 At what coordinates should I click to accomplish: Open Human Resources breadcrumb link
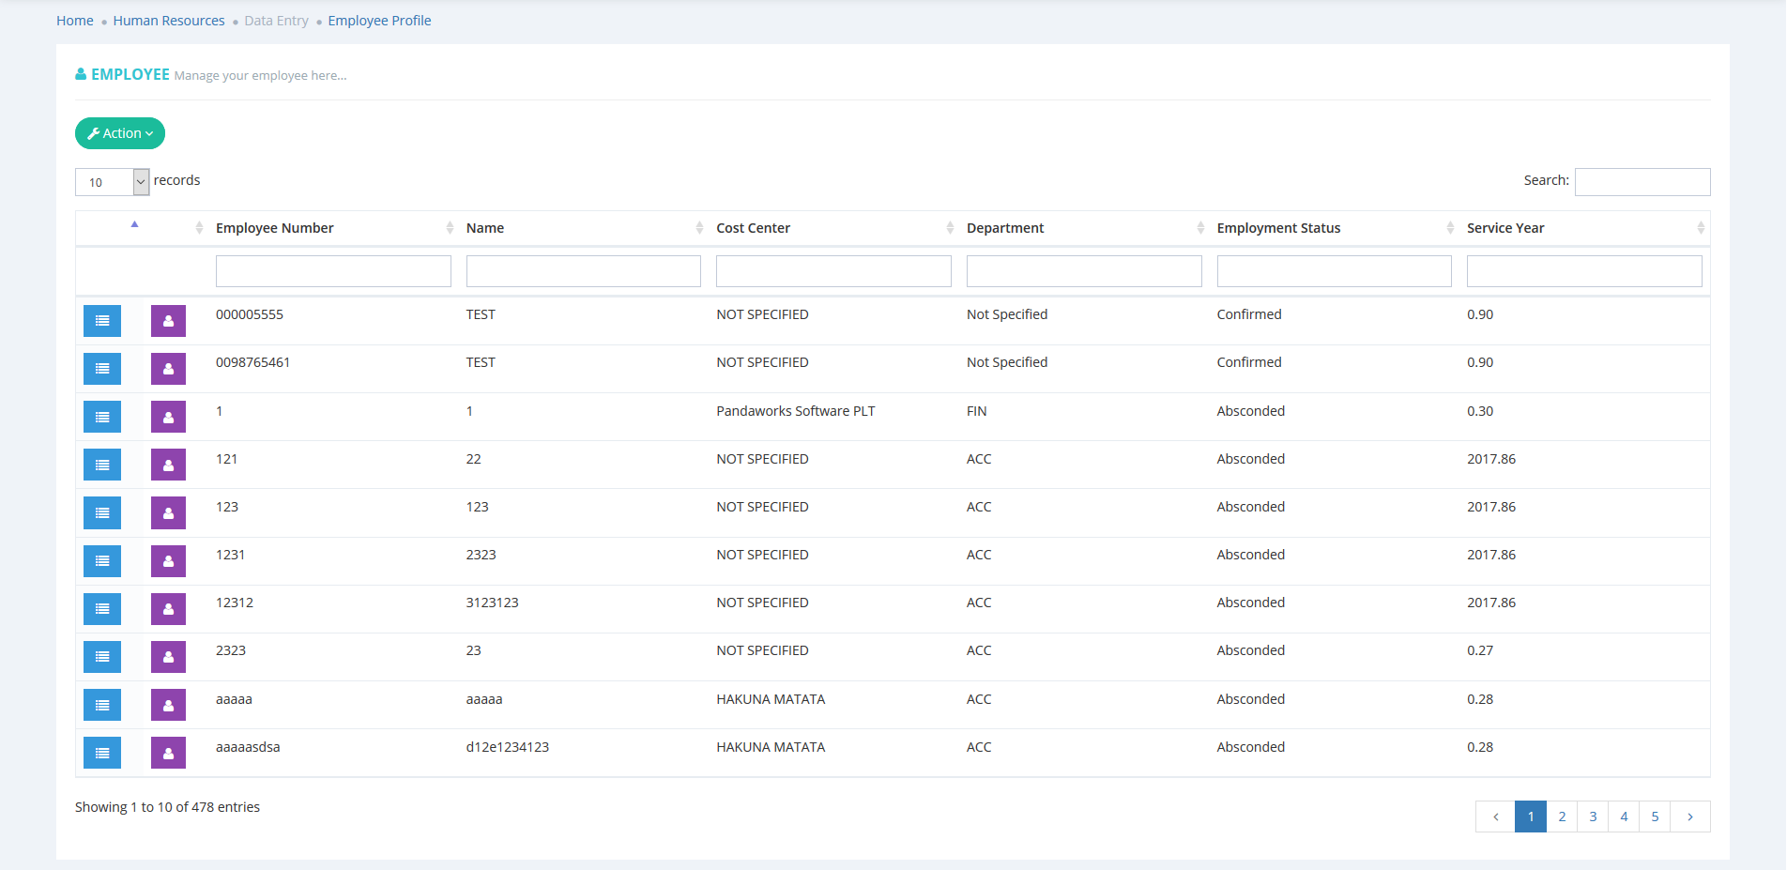[169, 21]
